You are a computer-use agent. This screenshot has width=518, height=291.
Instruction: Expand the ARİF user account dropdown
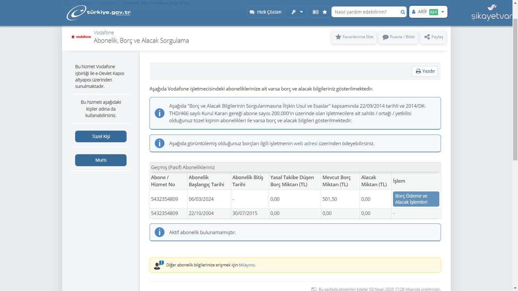point(443,12)
